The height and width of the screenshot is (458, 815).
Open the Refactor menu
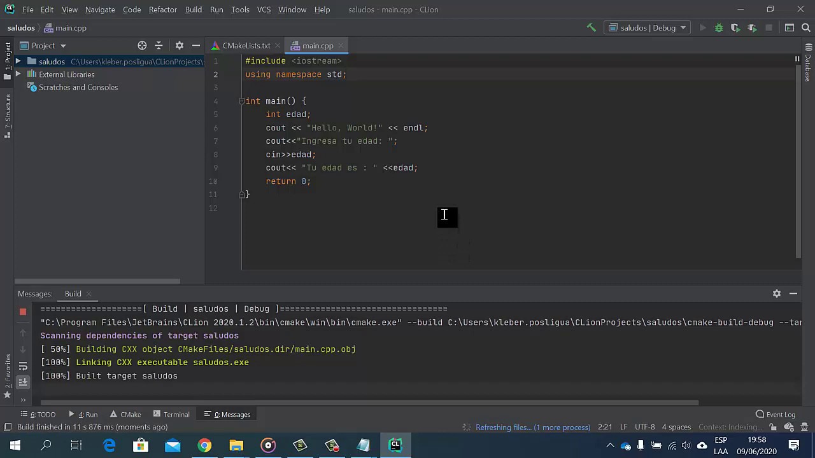[x=162, y=10]
